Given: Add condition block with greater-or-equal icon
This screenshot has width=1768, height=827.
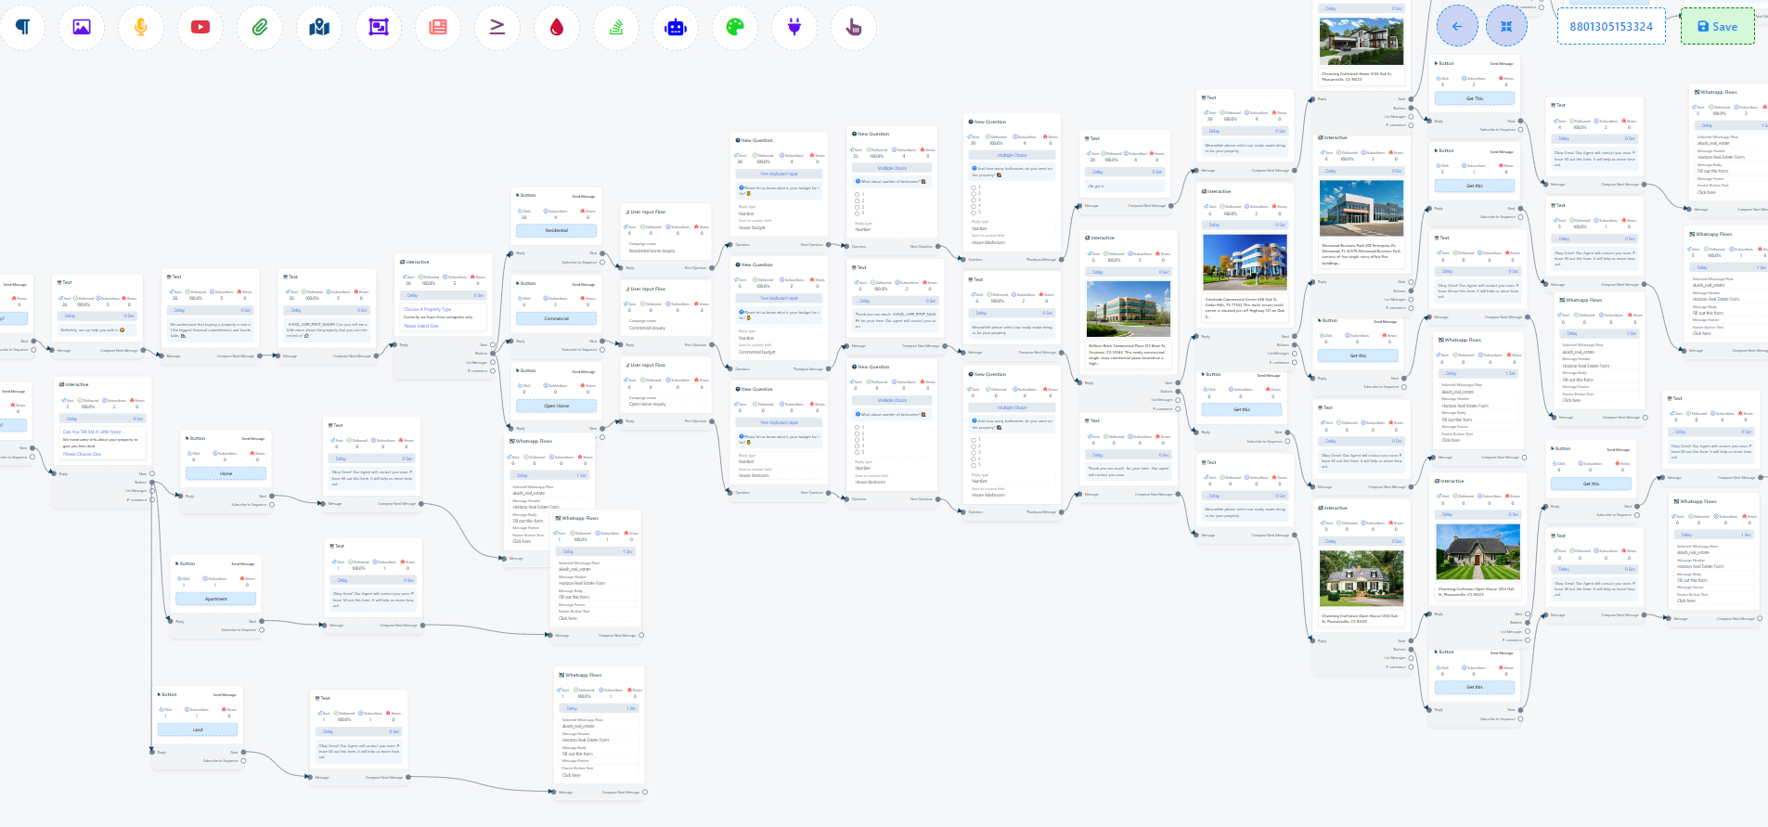Looking at the screenshot, I should [x=497, y=27].
